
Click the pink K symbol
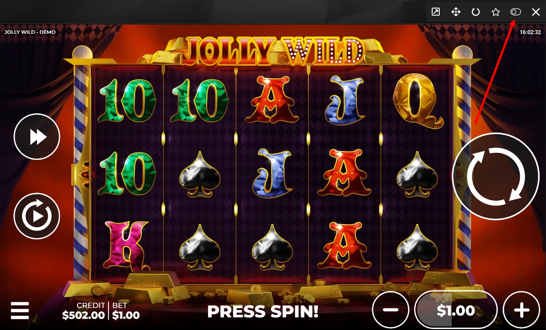coord(127,244)
